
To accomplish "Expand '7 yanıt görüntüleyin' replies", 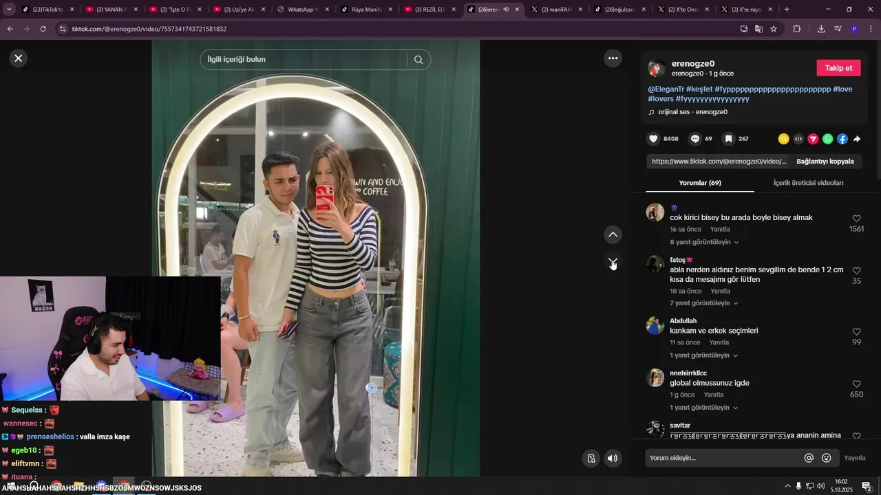I will pyautogui.click(x=704, y=303).
